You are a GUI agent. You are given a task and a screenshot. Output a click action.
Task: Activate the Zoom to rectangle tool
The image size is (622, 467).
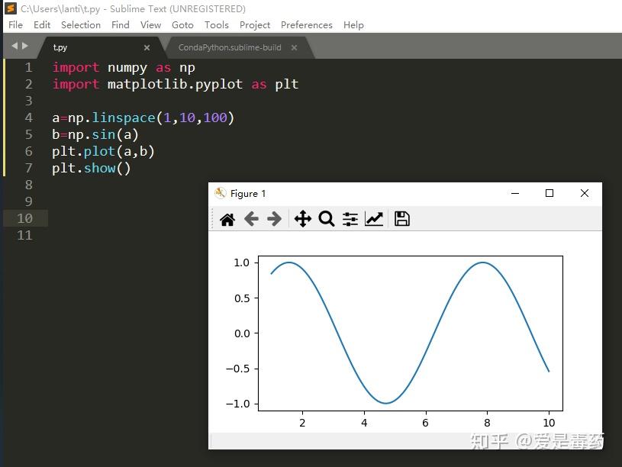point(327,219)
